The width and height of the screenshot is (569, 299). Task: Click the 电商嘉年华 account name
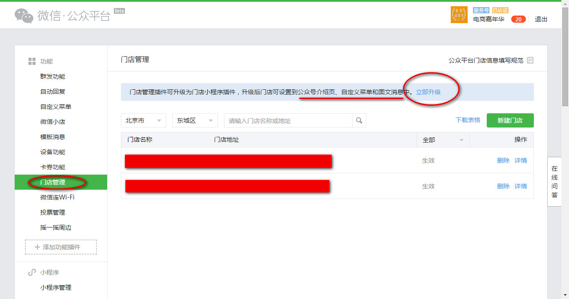(489, 19)
